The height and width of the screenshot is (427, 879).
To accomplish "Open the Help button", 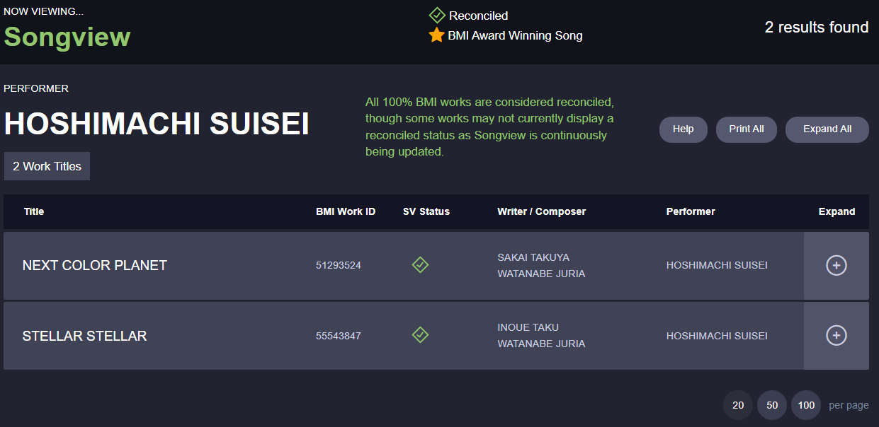I will click(683, 129).
